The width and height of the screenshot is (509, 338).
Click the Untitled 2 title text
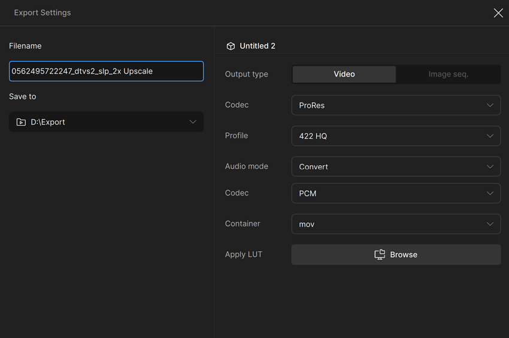click(x=257, y=46)
